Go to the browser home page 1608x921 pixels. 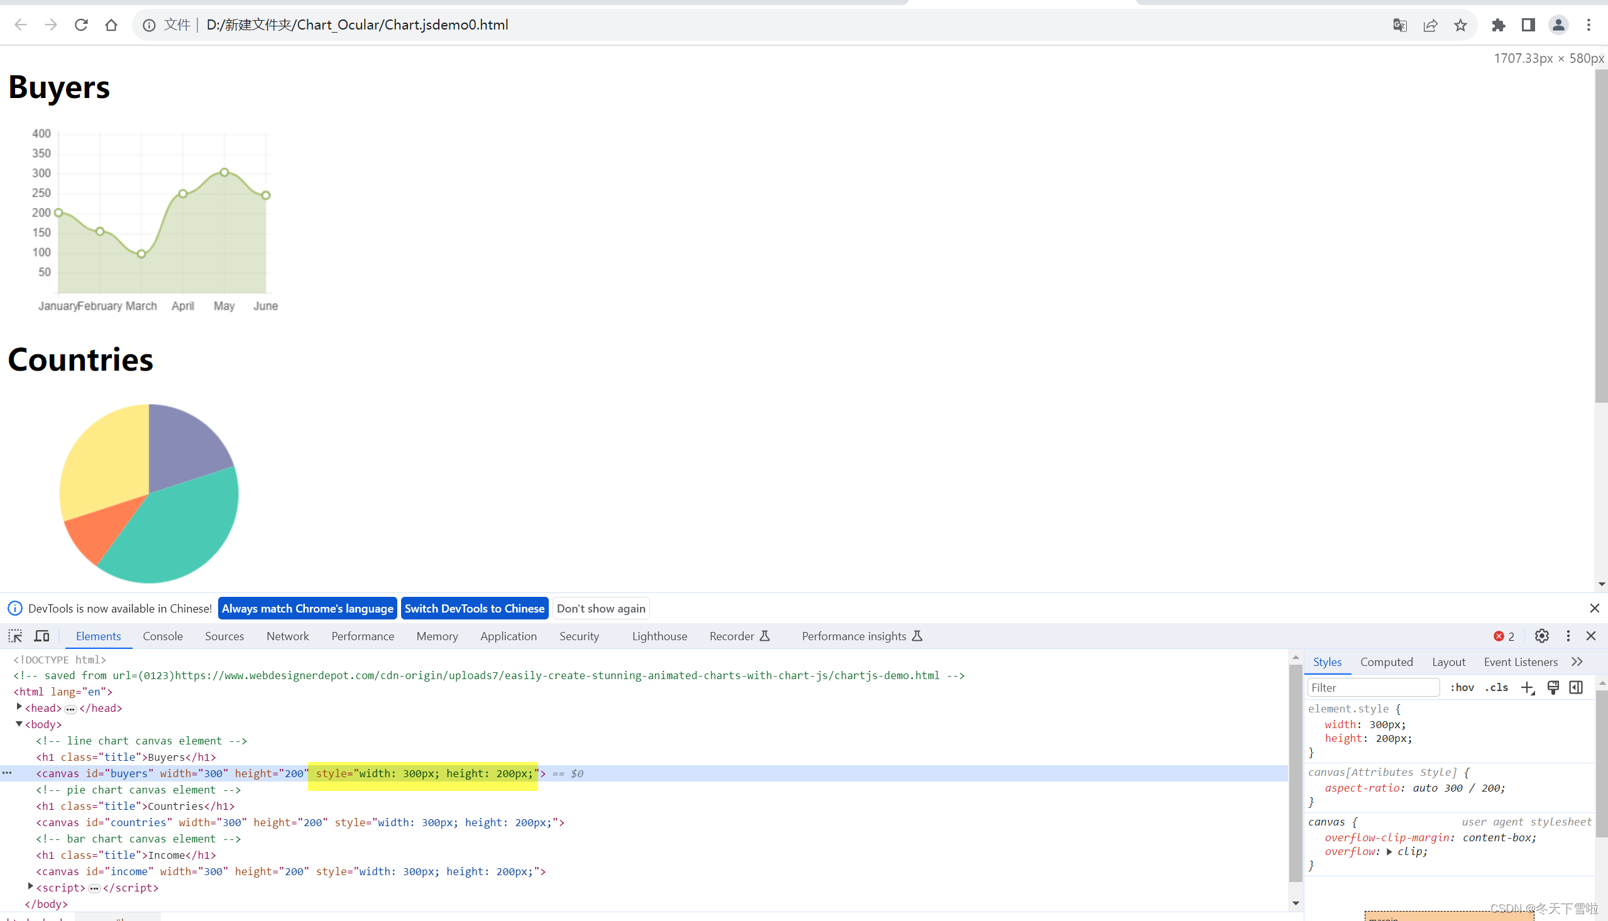coord(111,25)
